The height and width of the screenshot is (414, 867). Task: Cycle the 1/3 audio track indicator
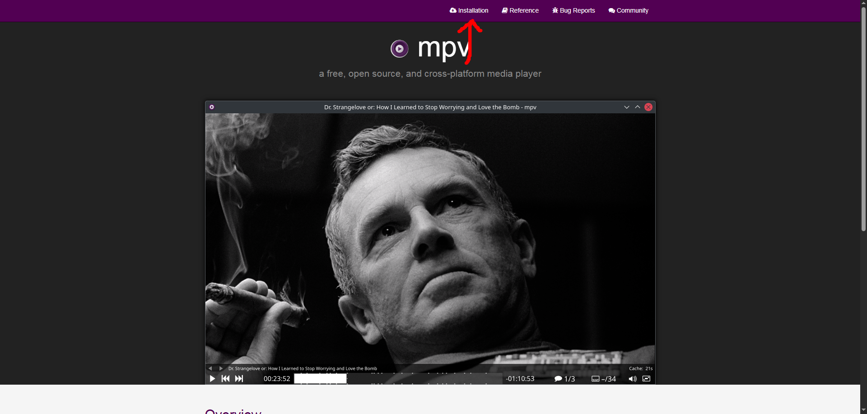pyautogui.click(x=564, y=379)
